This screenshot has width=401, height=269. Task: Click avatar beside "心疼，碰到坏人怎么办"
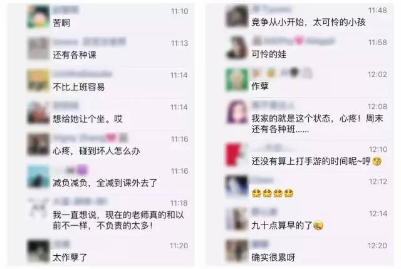[38, 144]
